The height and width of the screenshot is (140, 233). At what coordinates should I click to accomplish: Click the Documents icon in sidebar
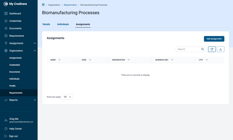(6, 29)
